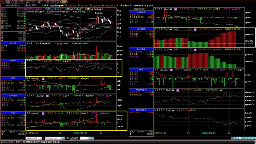Click the purple settings icon in 散戶持股 chart header

pos(195,50)
